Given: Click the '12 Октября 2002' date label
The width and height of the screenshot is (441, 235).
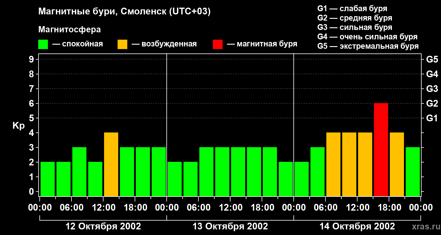Looking at the screenshot, I should pos(103,226).
